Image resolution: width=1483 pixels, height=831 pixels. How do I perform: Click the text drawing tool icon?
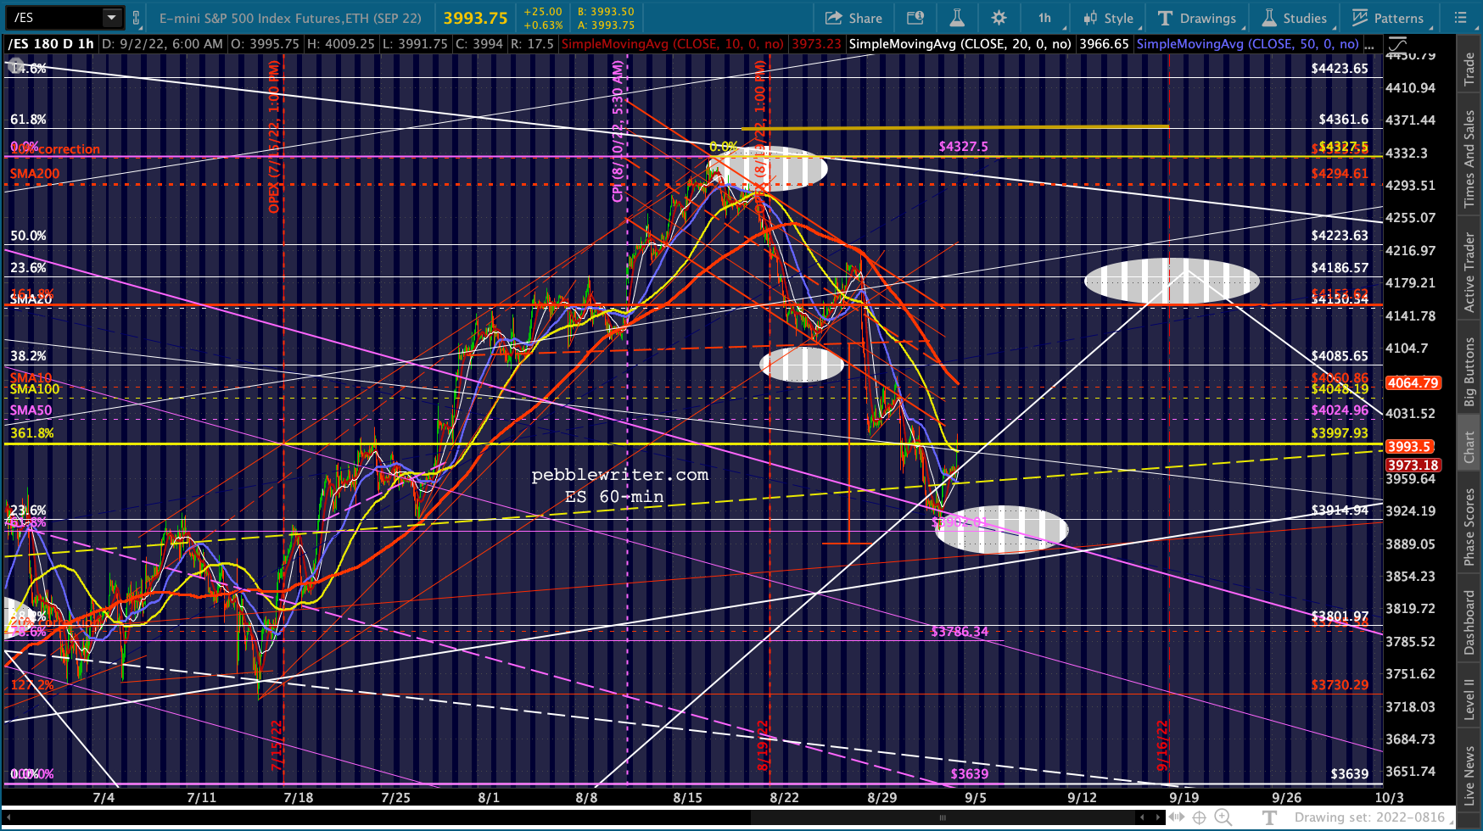[x=1269, y=817]
